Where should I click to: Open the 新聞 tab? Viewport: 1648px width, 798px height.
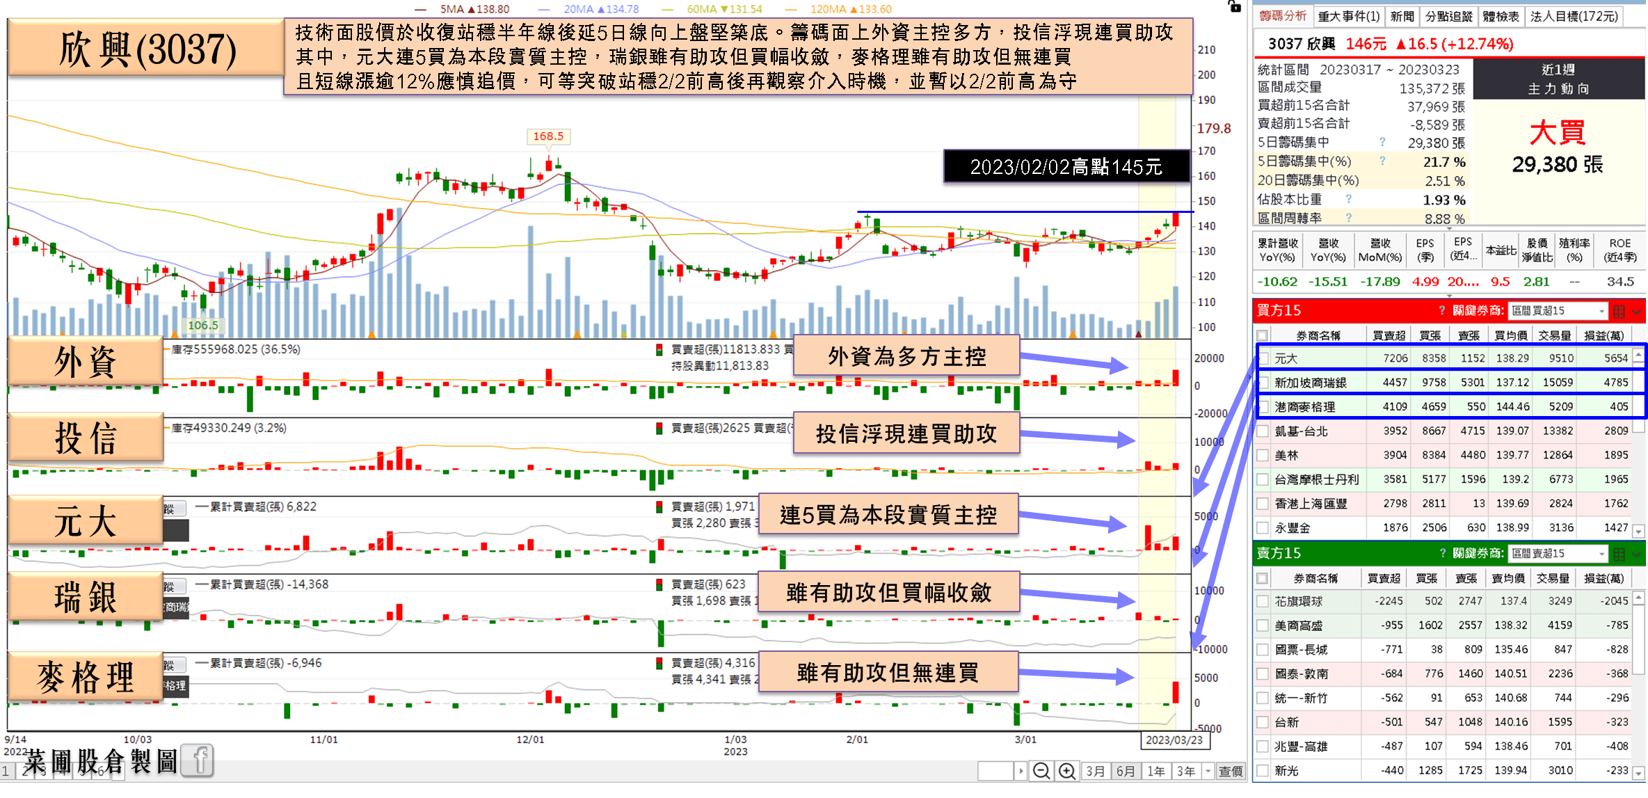point(1402,16)
